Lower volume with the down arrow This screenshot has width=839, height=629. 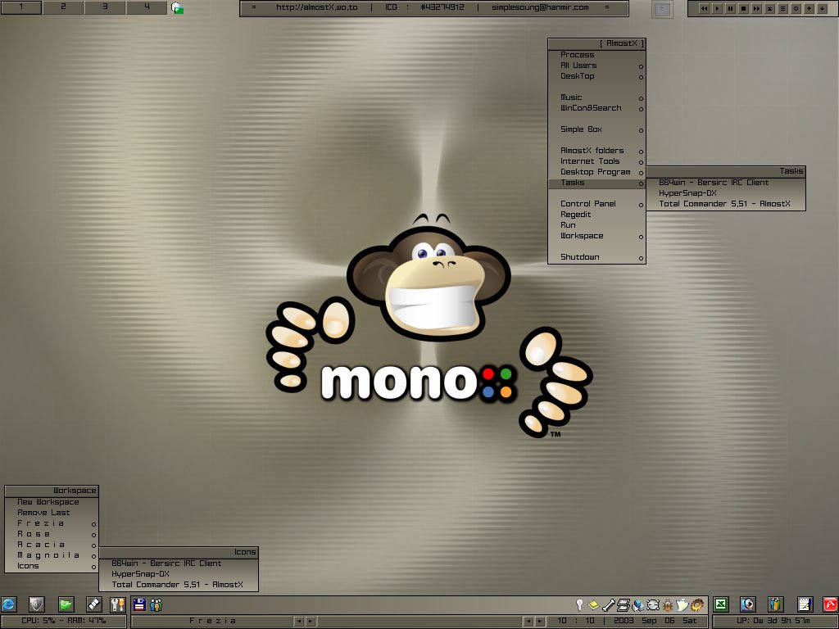point(823,8)
